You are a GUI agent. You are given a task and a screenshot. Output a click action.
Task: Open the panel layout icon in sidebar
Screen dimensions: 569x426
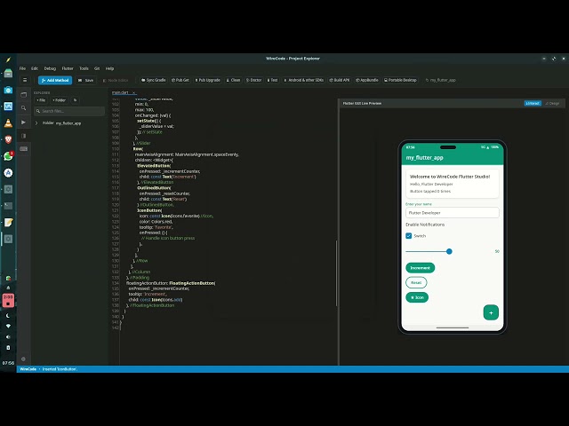click(x=24, y=136)
